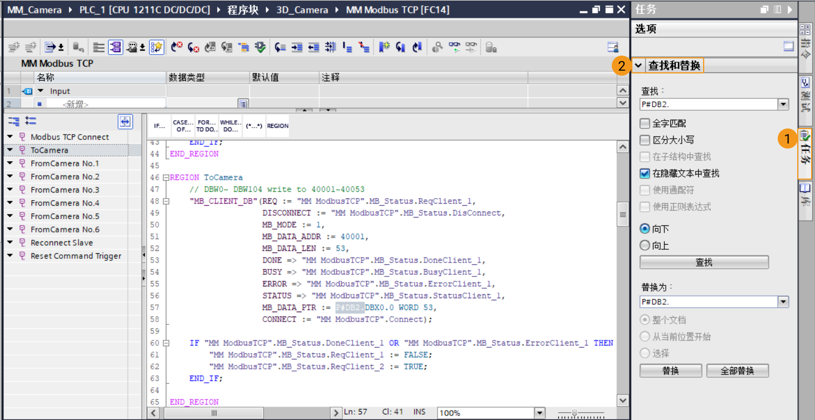Insert a comment block with the (*...*) icon
Screen dimensions: 815x420
(254, 125)
